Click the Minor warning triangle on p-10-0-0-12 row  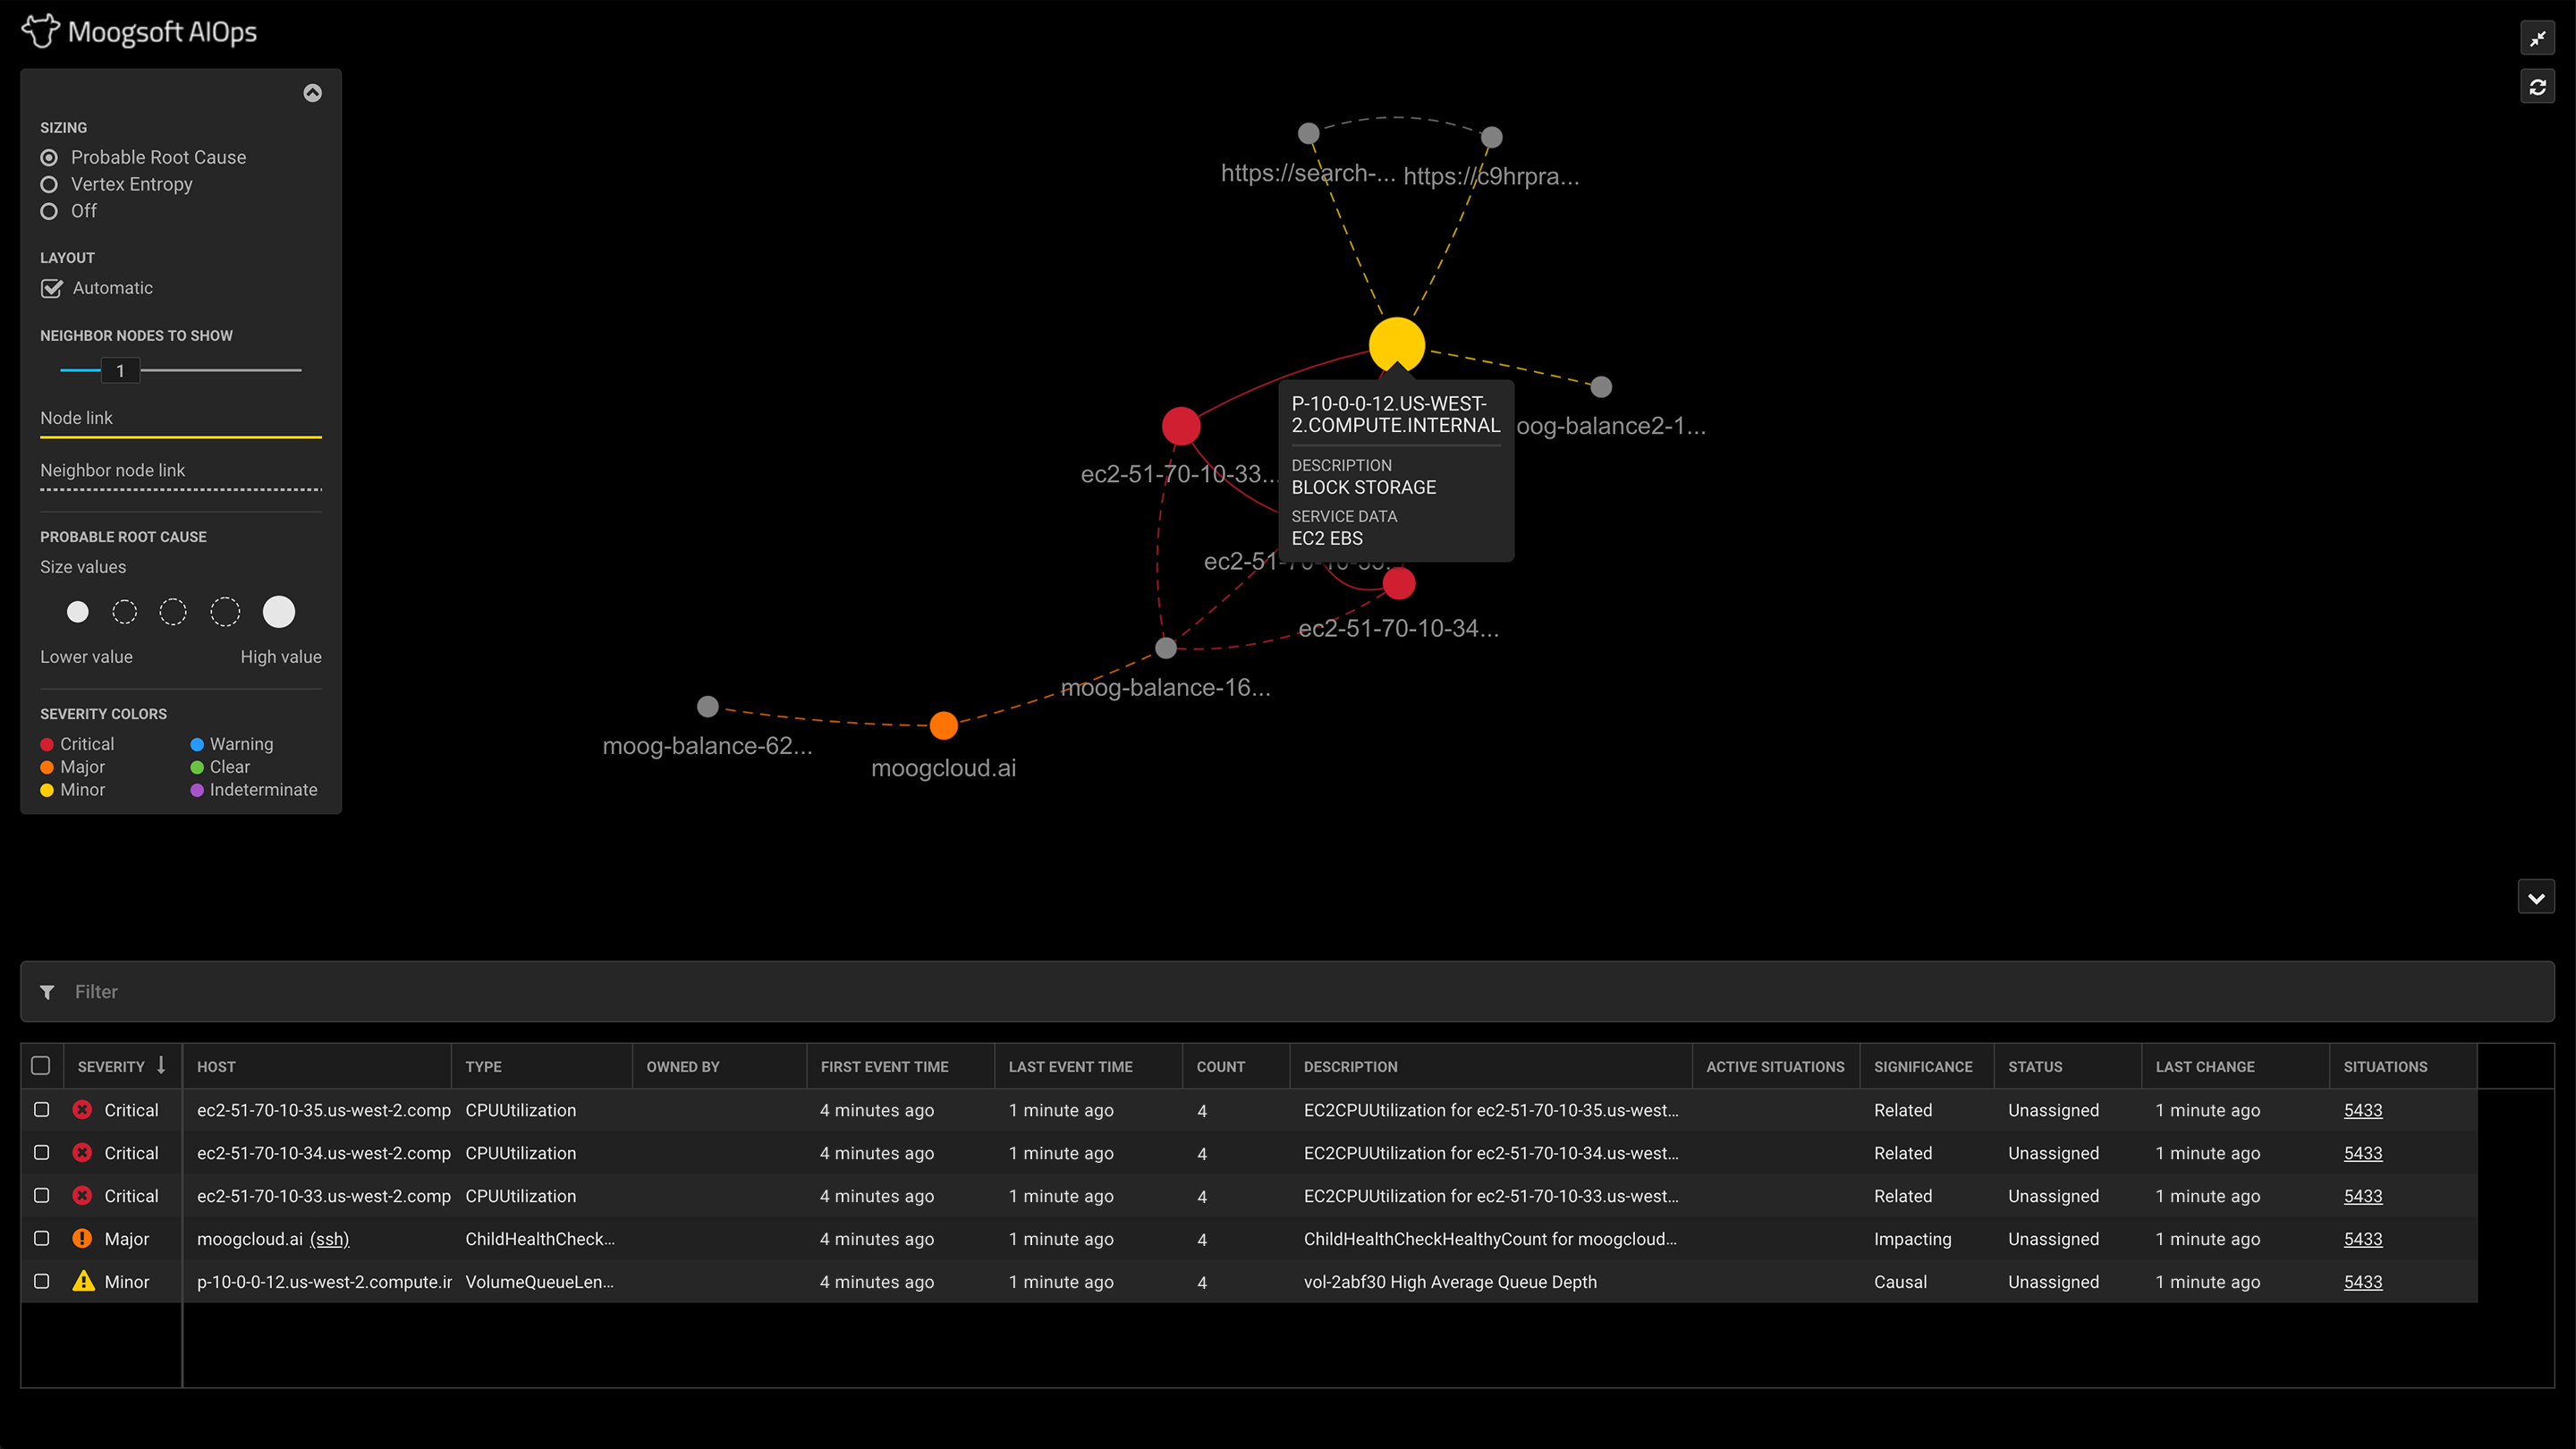coord(83,1281)
